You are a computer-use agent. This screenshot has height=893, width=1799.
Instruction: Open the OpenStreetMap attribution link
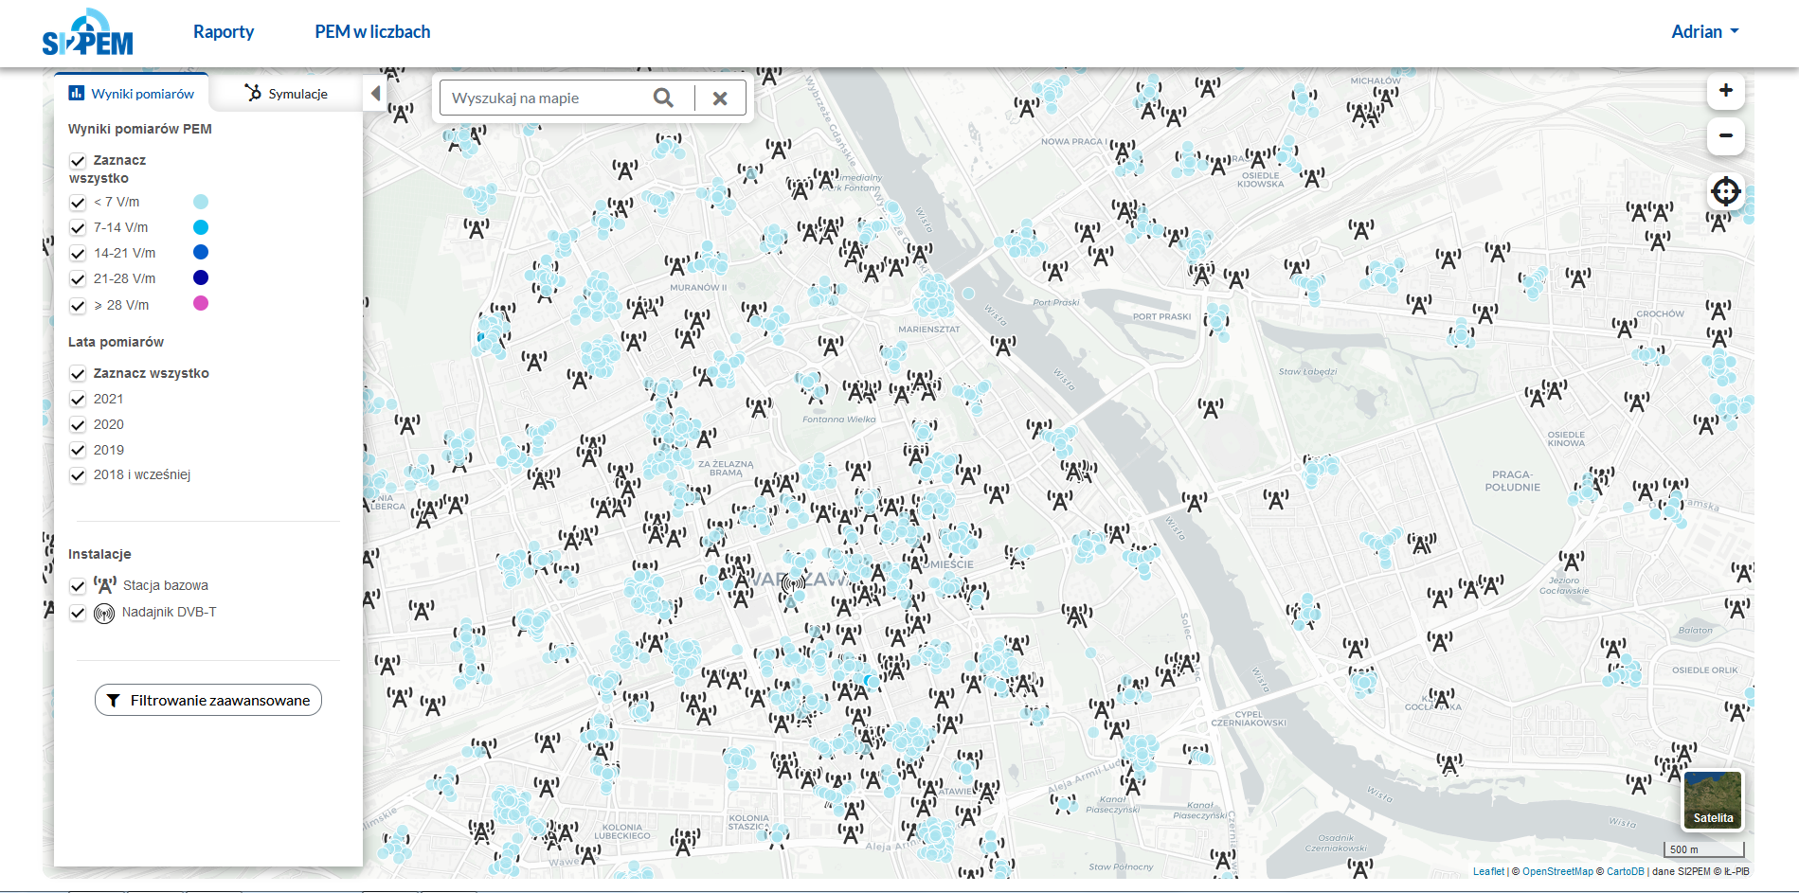tap(1556, 871)
